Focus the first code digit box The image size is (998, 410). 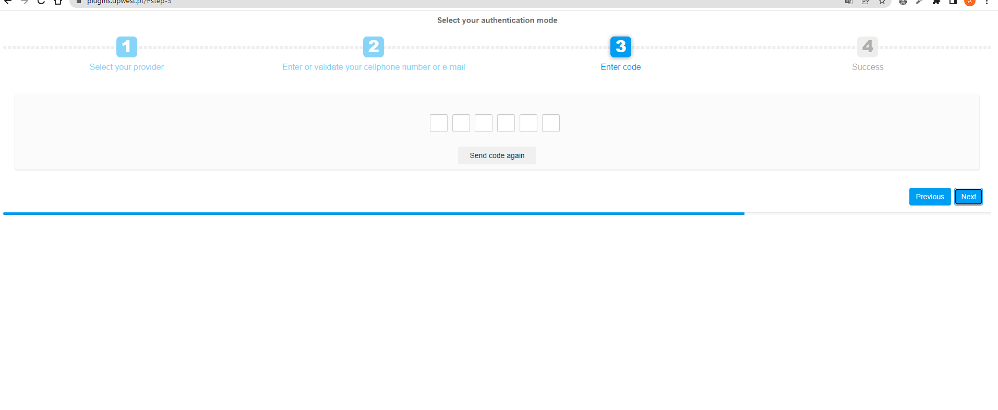[x=438, y=123]
